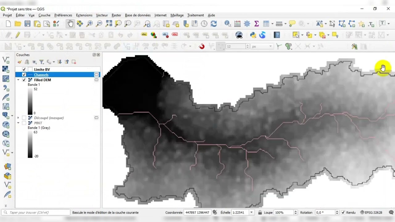395x222 pixels.
Task: Open the Raster menu
Action: [116, 15]
